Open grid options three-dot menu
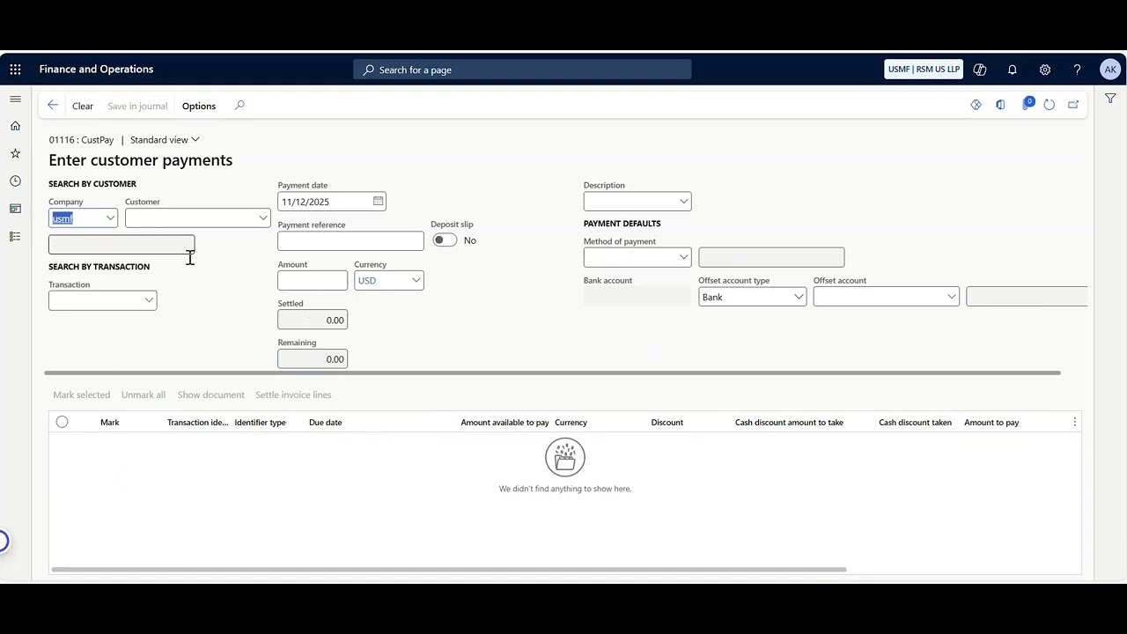This screenshot has width=1127, height=634. click(x=1074, y=423)
